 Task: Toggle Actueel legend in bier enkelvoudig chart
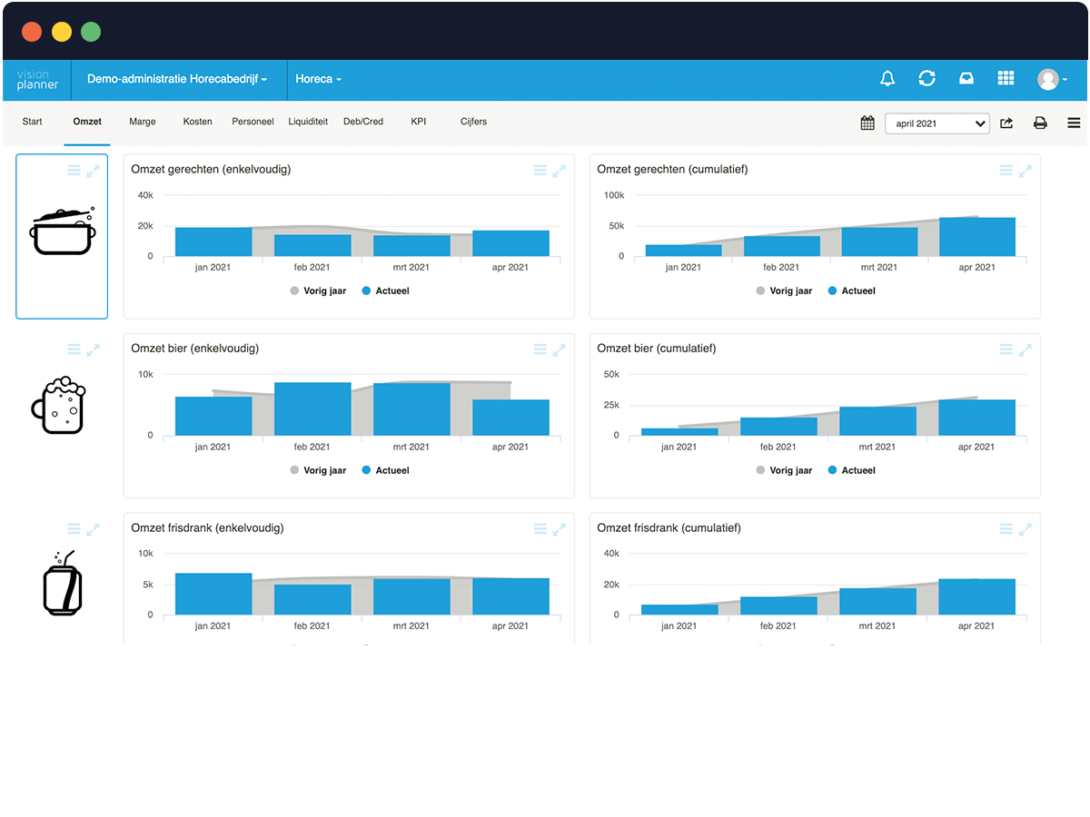(x=385, y=470)
